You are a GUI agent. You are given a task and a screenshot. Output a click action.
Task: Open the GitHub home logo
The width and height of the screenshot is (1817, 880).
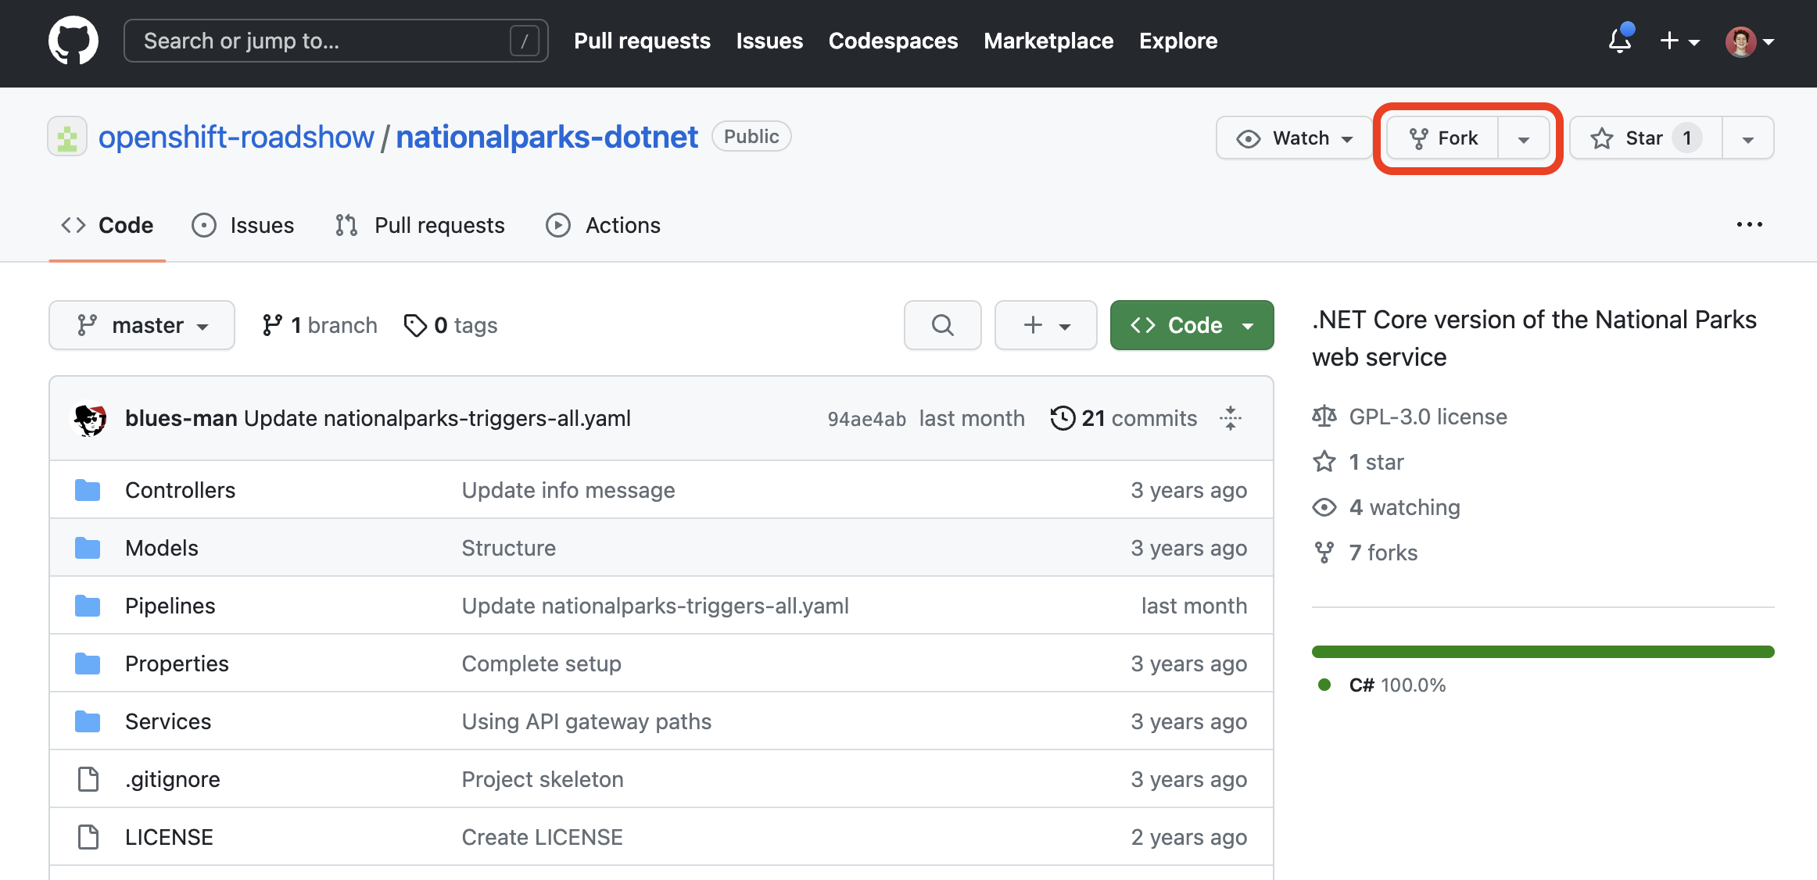pyautogui.click(x=73, y=41)
